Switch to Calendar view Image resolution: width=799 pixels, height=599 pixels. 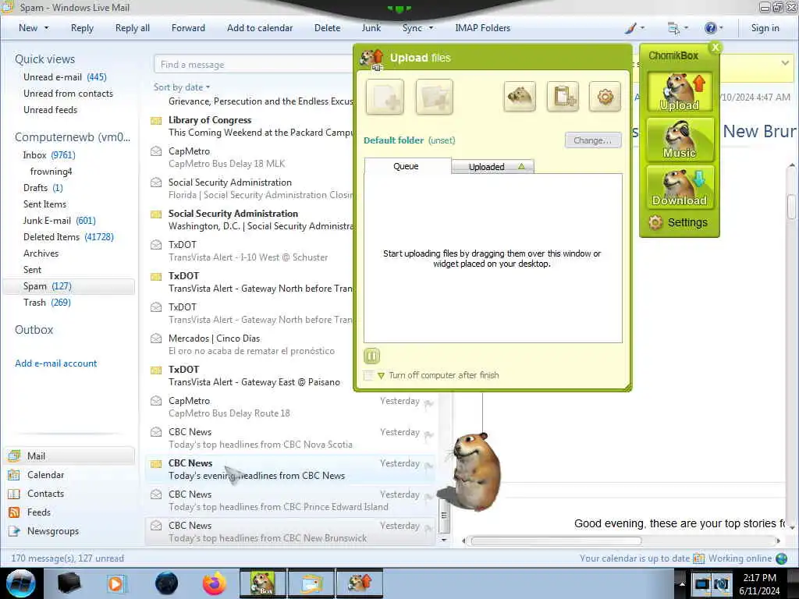pyautogui.click(x=45, y=475)
